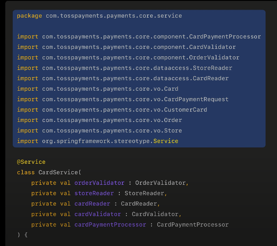Click the import of core.vo.Card
The height and width of the screenshot is (246, 277).
(98, 89)
